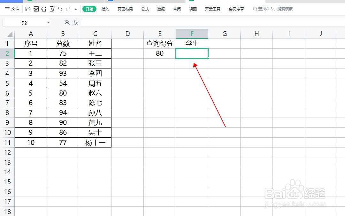The image size is (345, 216).
Task: Open the 审阅 (Review) tab
Action: click(177, 9)
